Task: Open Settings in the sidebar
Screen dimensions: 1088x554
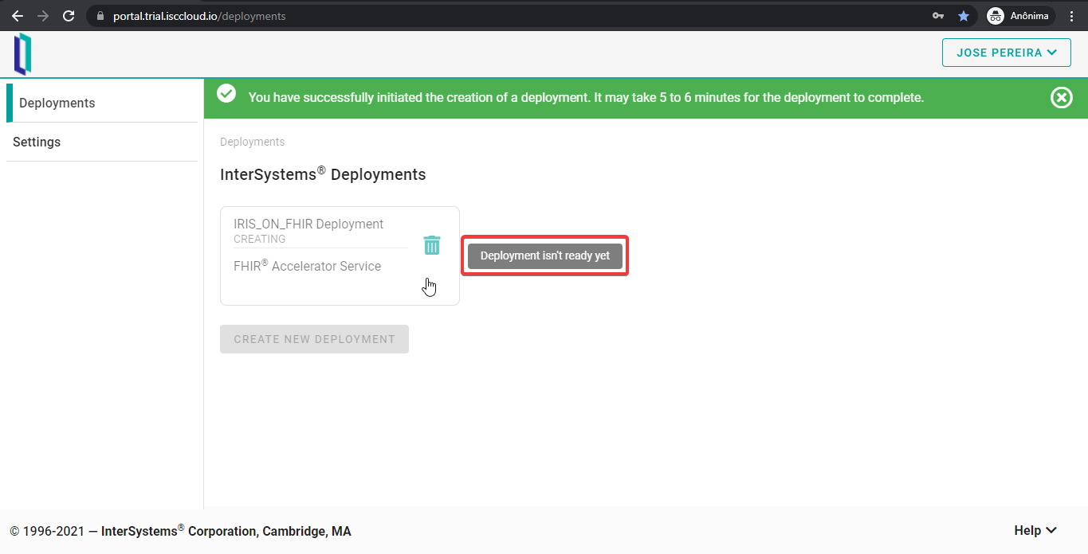Action: point(102,142)
